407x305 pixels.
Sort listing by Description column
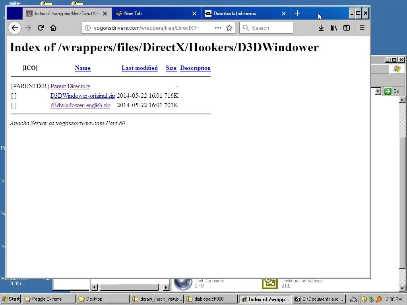(195, 68)
